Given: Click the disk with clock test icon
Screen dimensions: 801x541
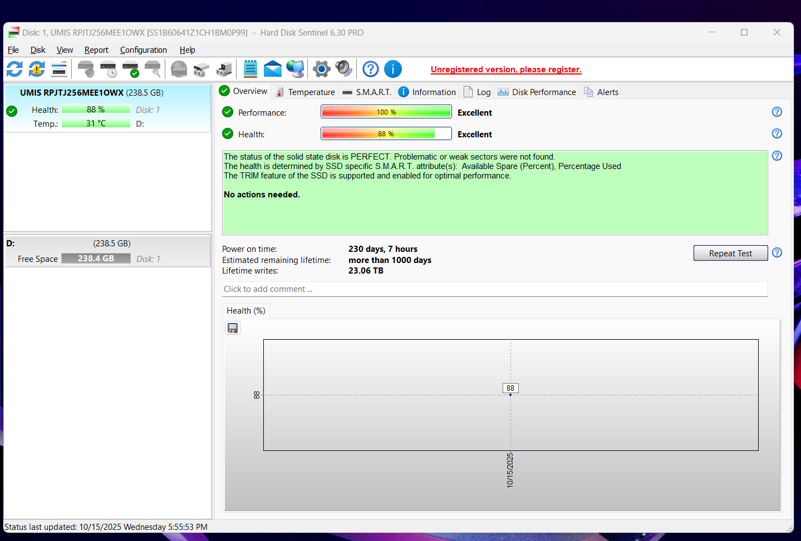Looking at the screenshot, I should tap(108, 69).
